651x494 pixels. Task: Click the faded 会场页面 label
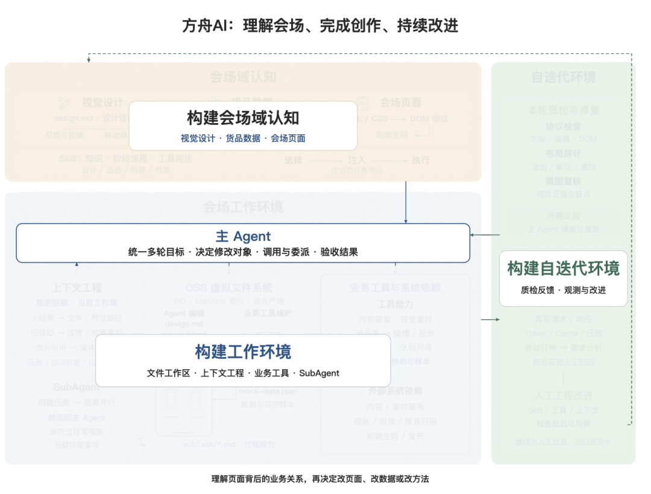coord(401,103)
